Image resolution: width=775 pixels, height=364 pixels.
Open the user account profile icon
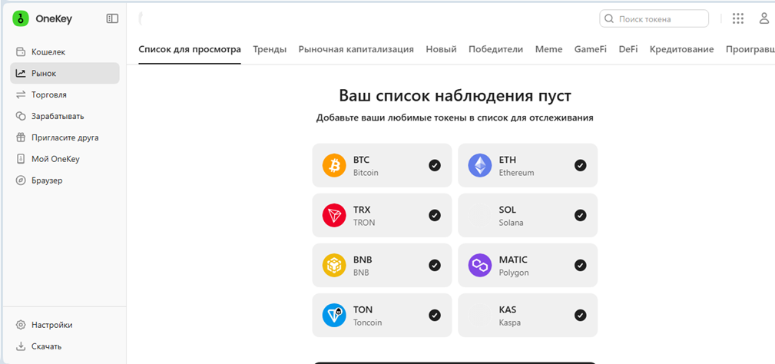pyautogui.click(x=764, y=18)
